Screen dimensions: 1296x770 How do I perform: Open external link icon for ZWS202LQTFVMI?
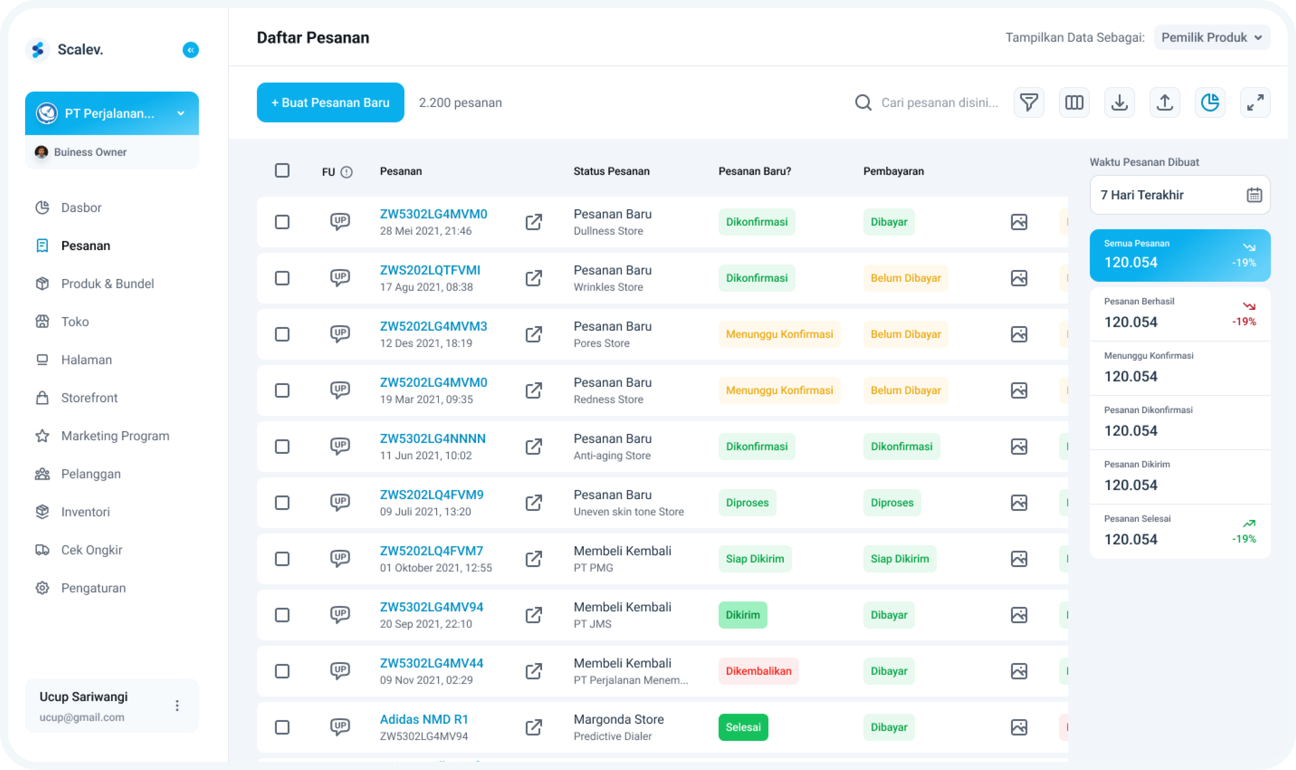534,278
